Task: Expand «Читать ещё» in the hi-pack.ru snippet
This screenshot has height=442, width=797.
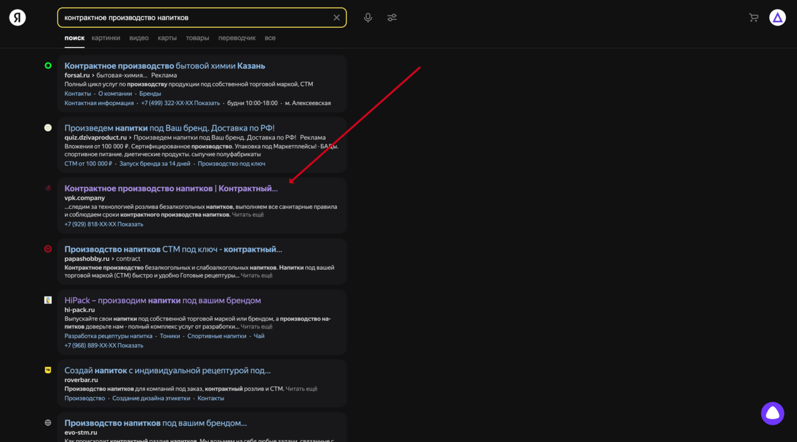Action: coord(257,327)
